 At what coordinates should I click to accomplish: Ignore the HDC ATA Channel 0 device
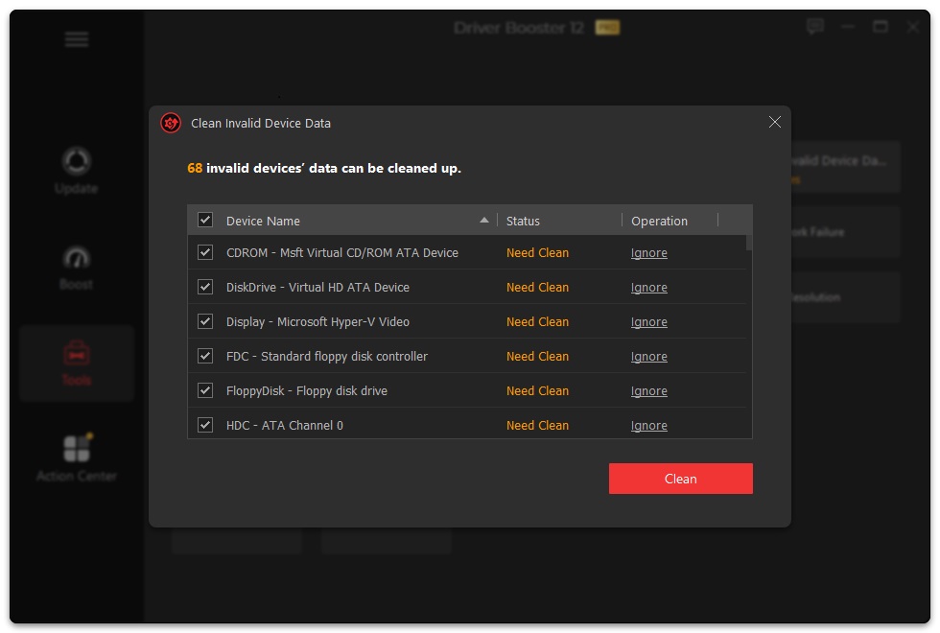click(648, 426)
